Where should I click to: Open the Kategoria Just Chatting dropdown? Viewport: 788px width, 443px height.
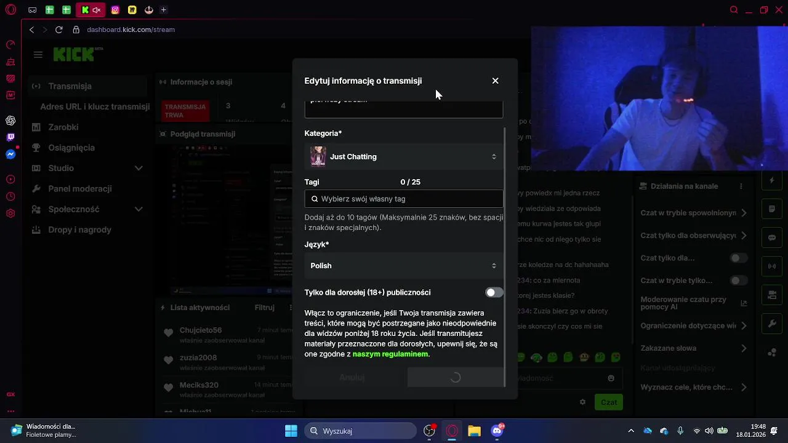point(404,157)
